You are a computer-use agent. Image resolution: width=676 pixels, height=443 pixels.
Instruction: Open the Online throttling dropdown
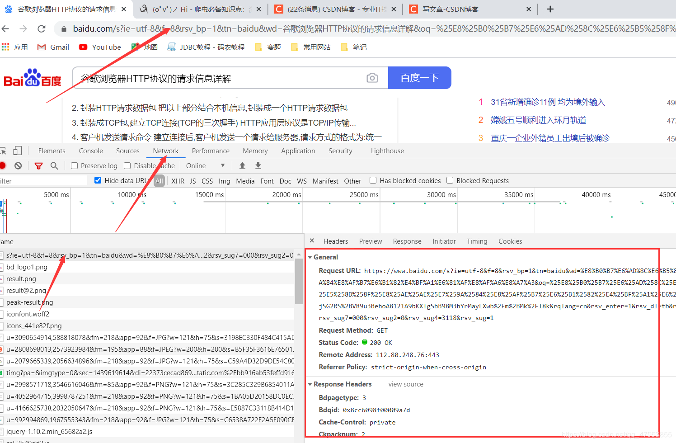(x=206, y=166)
